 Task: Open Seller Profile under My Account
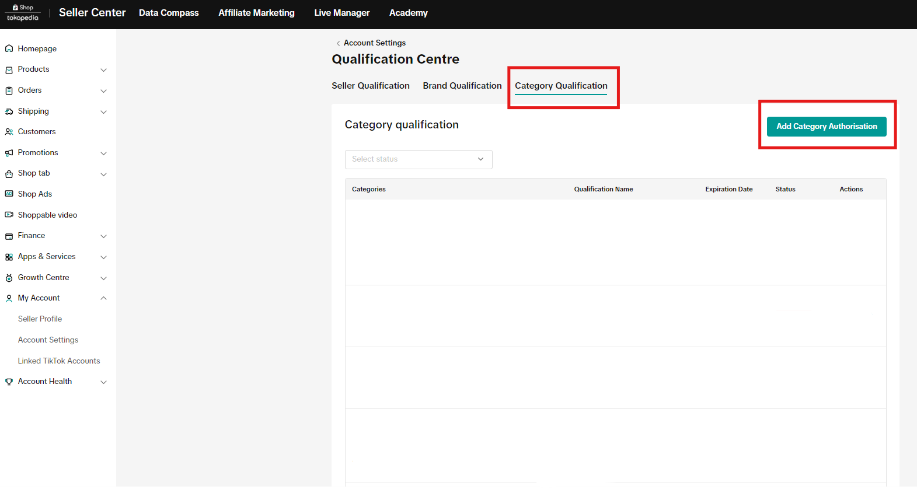point(40,319)
